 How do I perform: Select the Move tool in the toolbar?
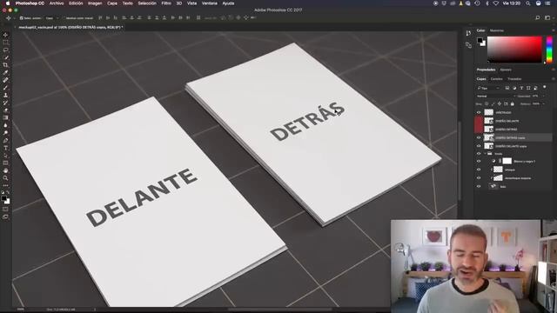5,35
